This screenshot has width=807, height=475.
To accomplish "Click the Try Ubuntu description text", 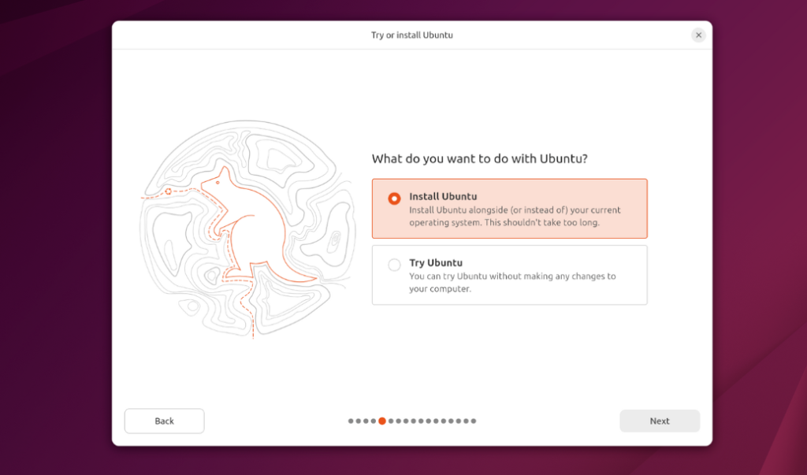I will point(512,282).
